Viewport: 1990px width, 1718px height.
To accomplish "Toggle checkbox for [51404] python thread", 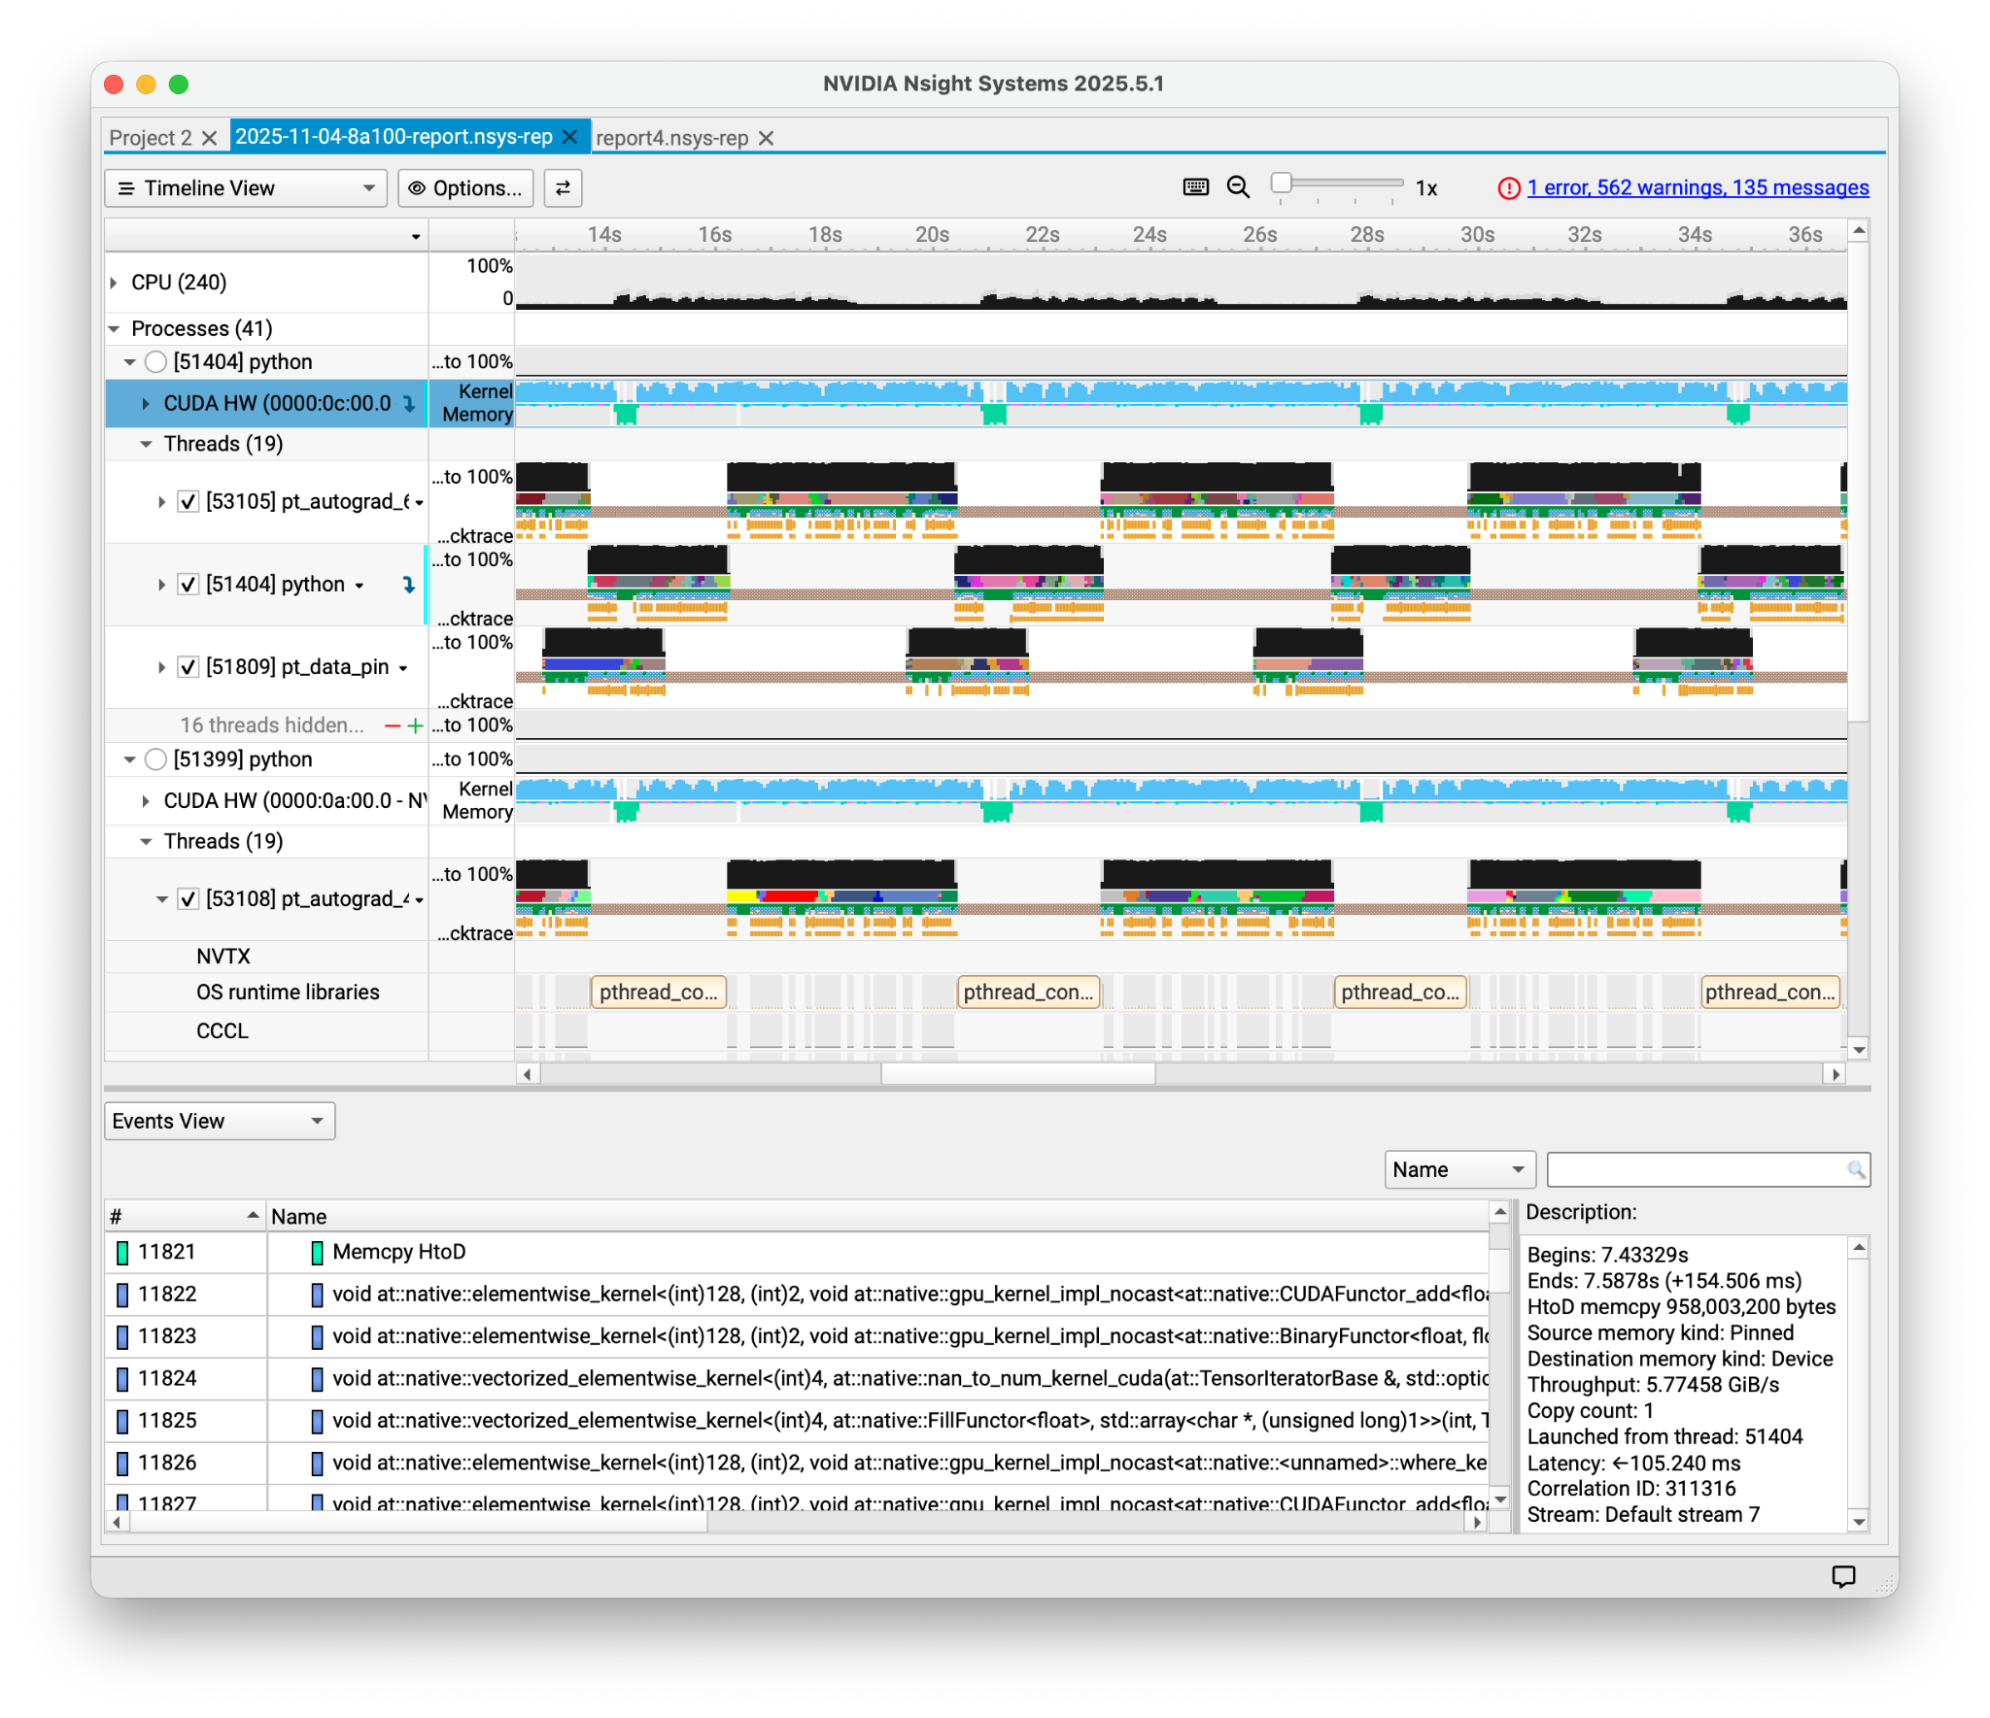I will (x=189, y=584).
